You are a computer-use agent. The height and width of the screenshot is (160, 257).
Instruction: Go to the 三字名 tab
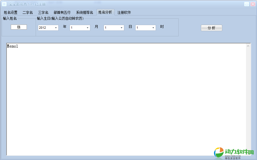click(x=43, y=12)
